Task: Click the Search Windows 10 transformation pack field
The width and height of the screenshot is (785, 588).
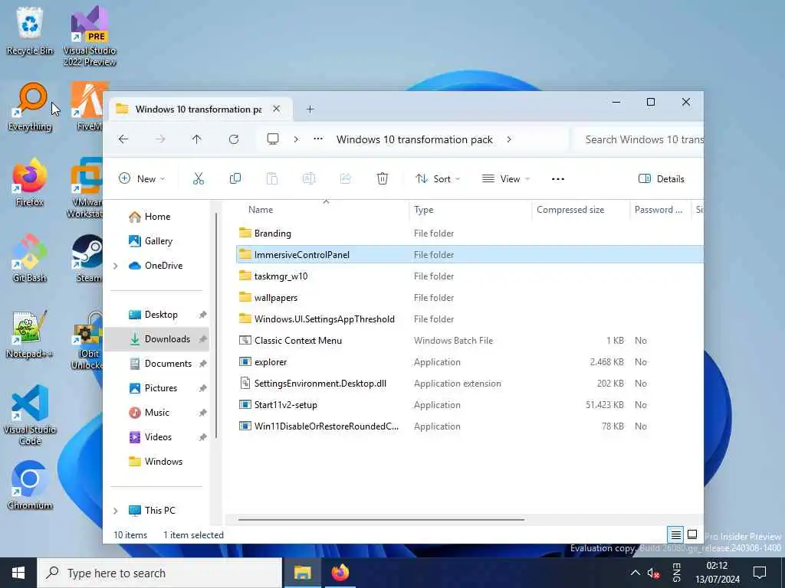Action: tap(638, 139)
